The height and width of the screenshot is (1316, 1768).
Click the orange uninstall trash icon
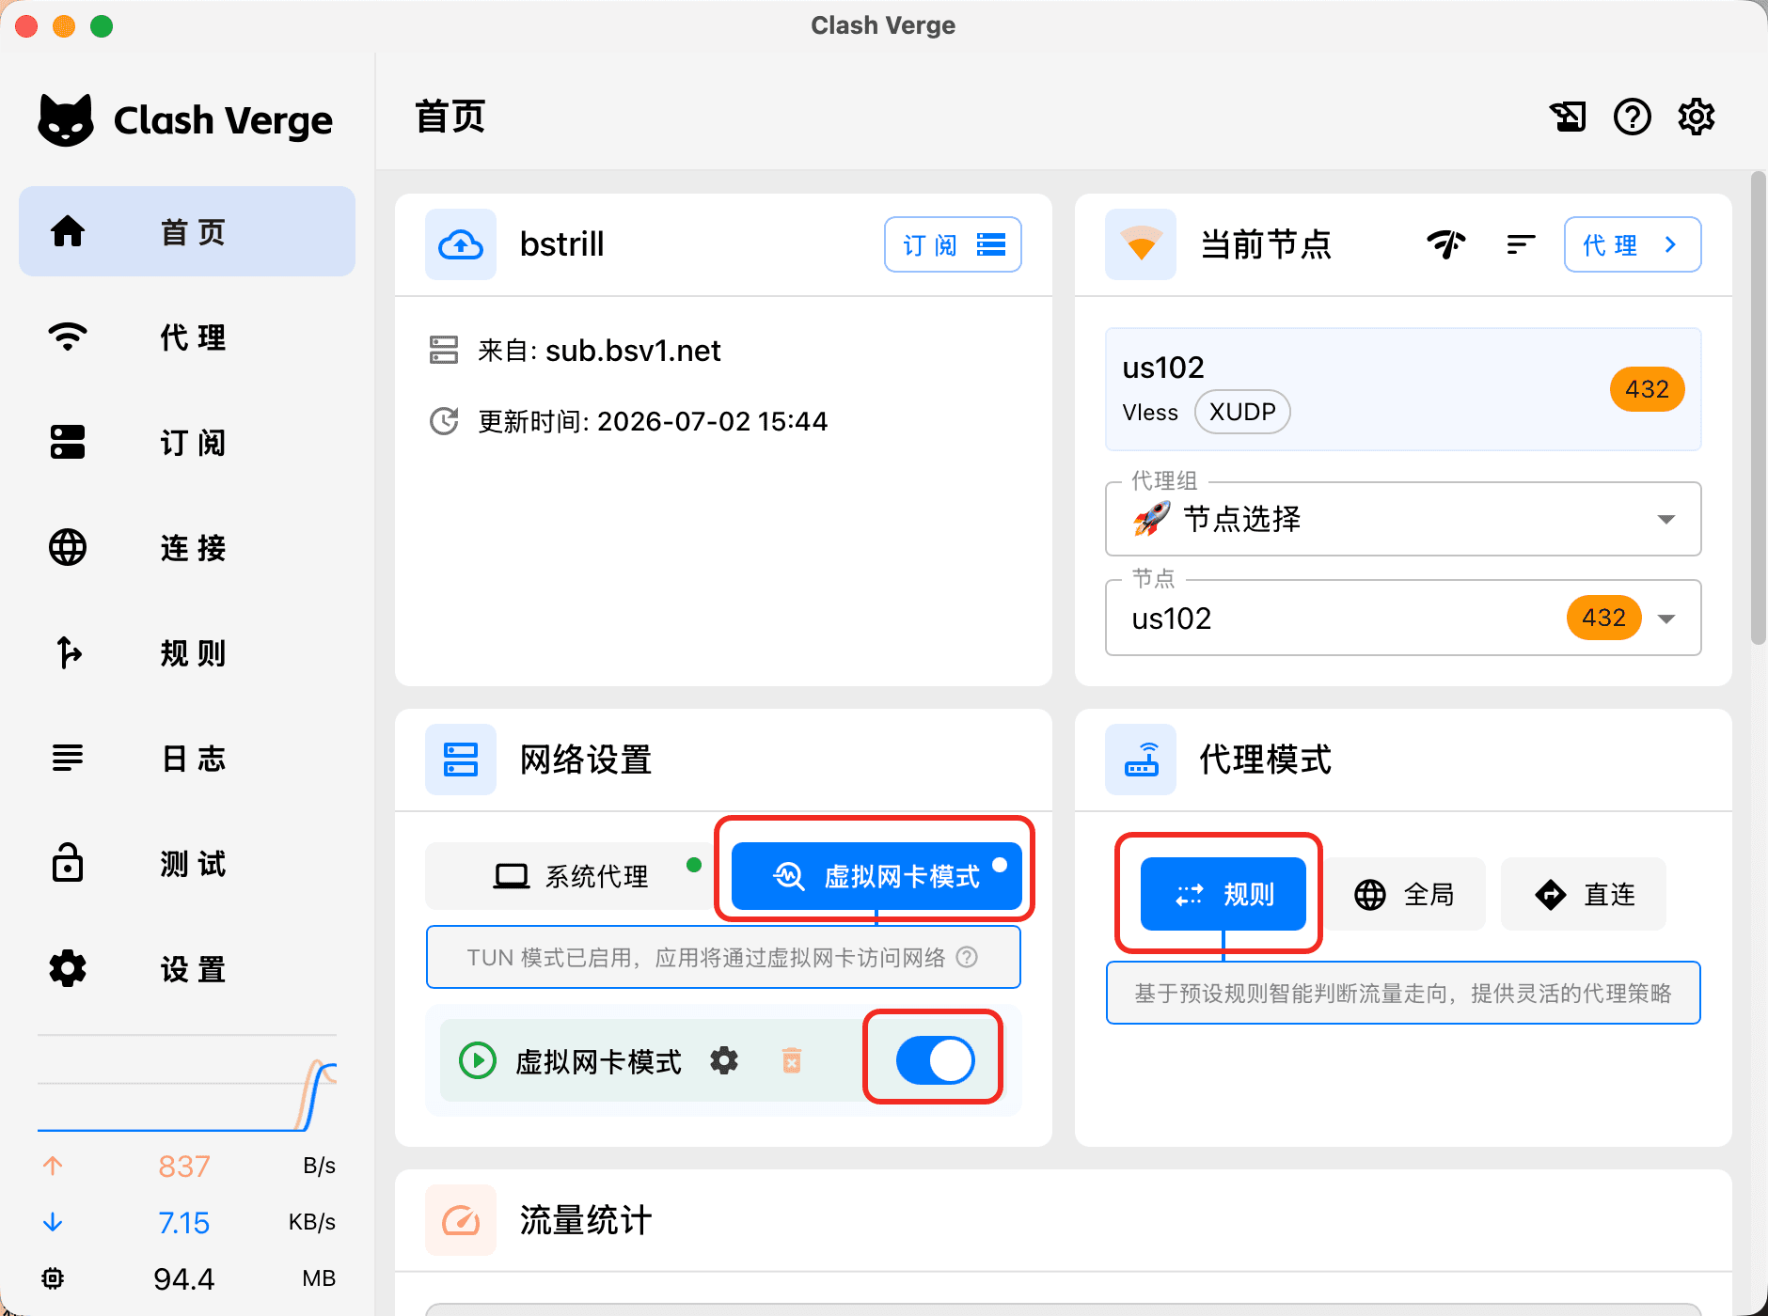(x=792, y=1061)
